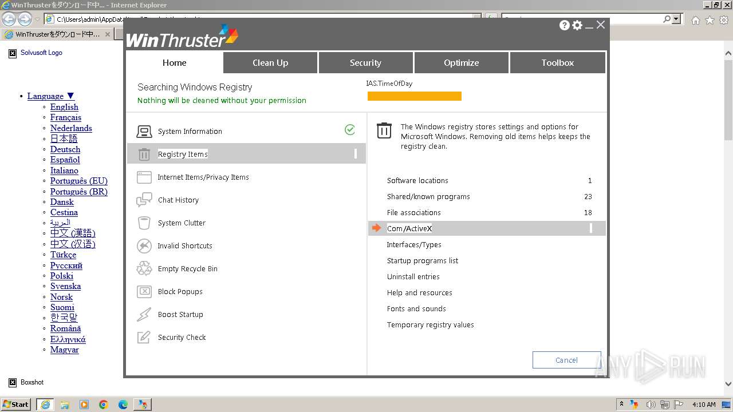
Task: Click the WinThruster logo
Action: 182,37
